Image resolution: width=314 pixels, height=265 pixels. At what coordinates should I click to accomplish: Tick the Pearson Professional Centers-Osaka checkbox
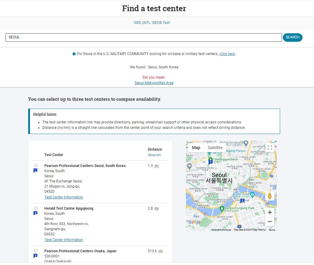(36, 251)
